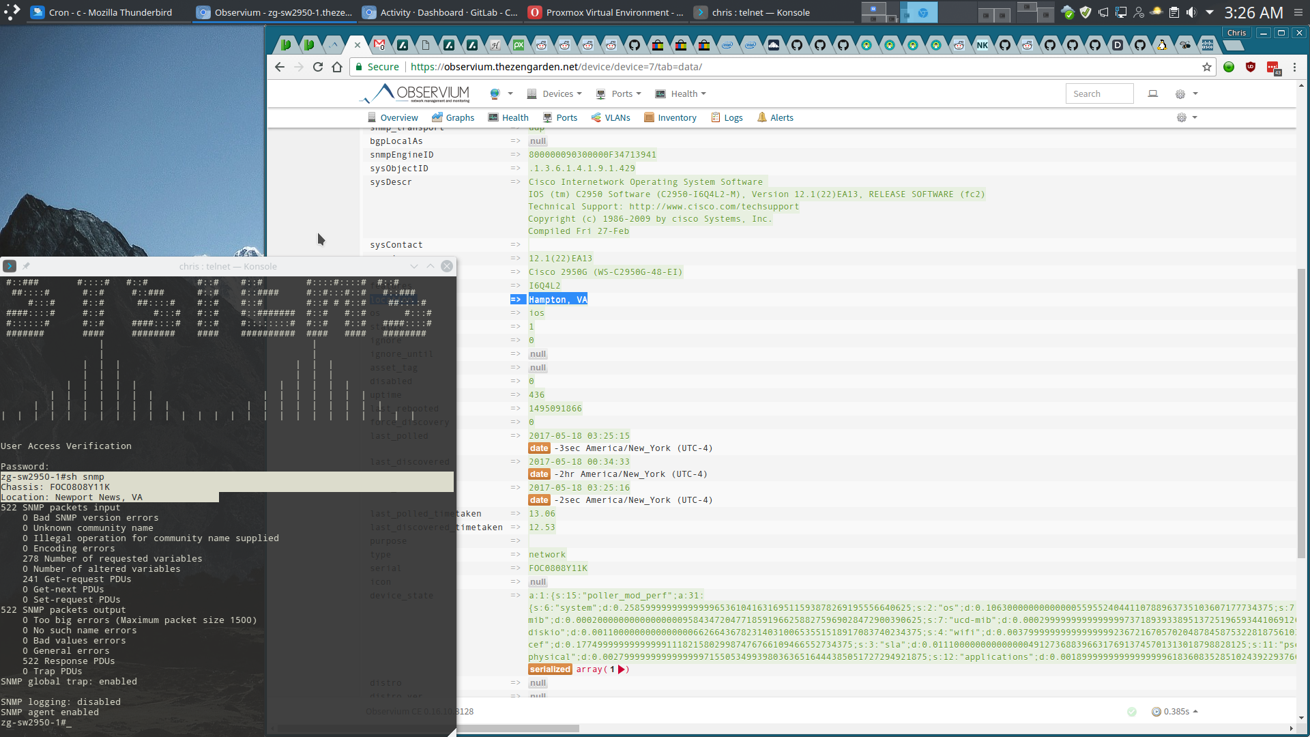This screenshot has height=737, width=1310.
Task: Open the clipboard tray icon
Action: [1174, 12]
